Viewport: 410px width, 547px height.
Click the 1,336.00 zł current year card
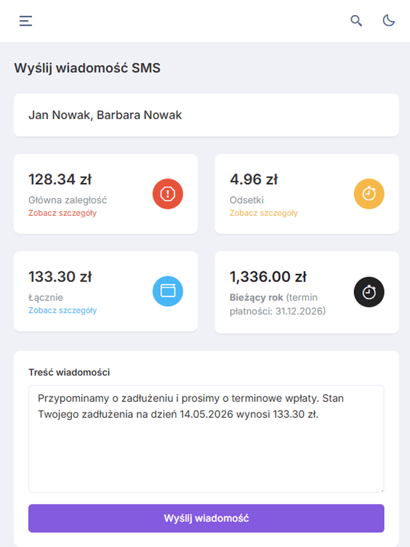click(x=307, y=292)
